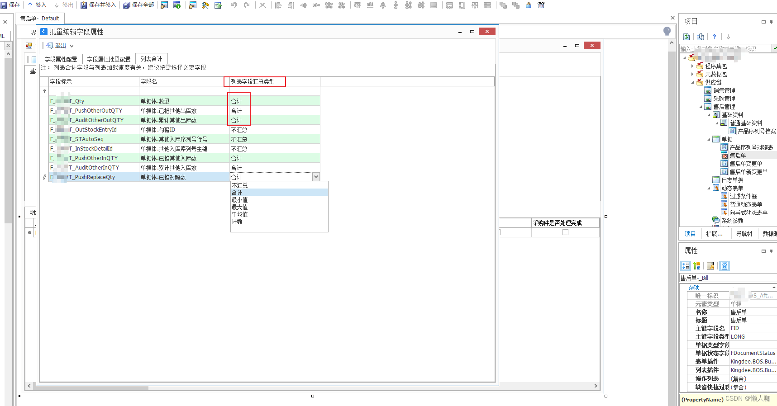Toggle the 采购件是否处理完成 checkbox
This screenshot has height=406, width=777.
[565, 232]
